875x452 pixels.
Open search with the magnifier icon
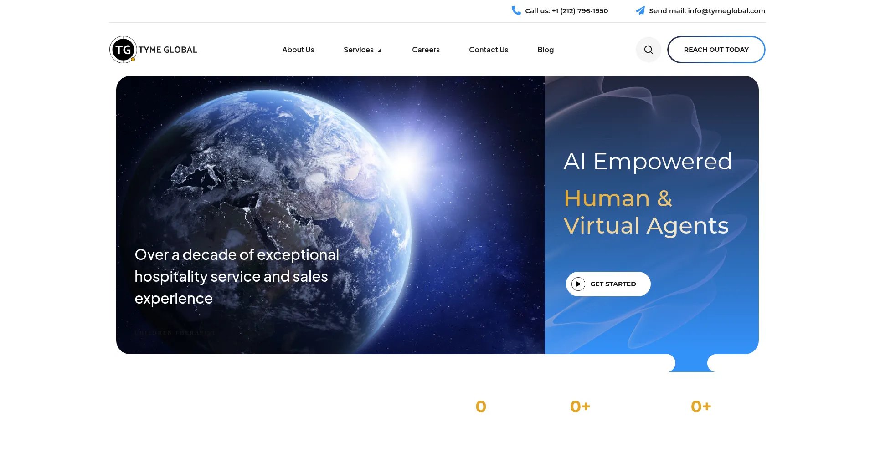648,50
